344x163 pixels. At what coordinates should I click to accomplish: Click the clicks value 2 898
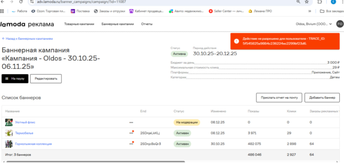[292, 144]
